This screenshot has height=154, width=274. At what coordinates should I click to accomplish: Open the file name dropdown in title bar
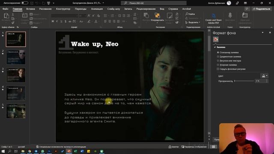click(103, 3)
